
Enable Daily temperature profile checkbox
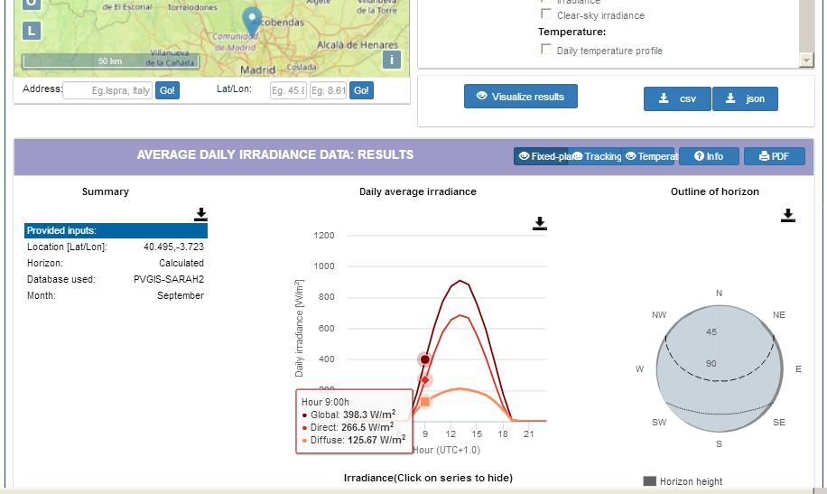(x=546, y=50)
